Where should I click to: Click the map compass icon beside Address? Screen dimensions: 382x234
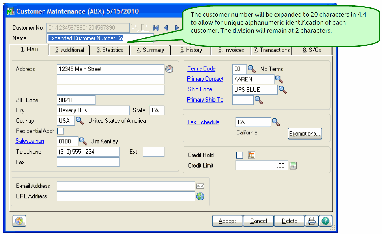click(169, 69)
